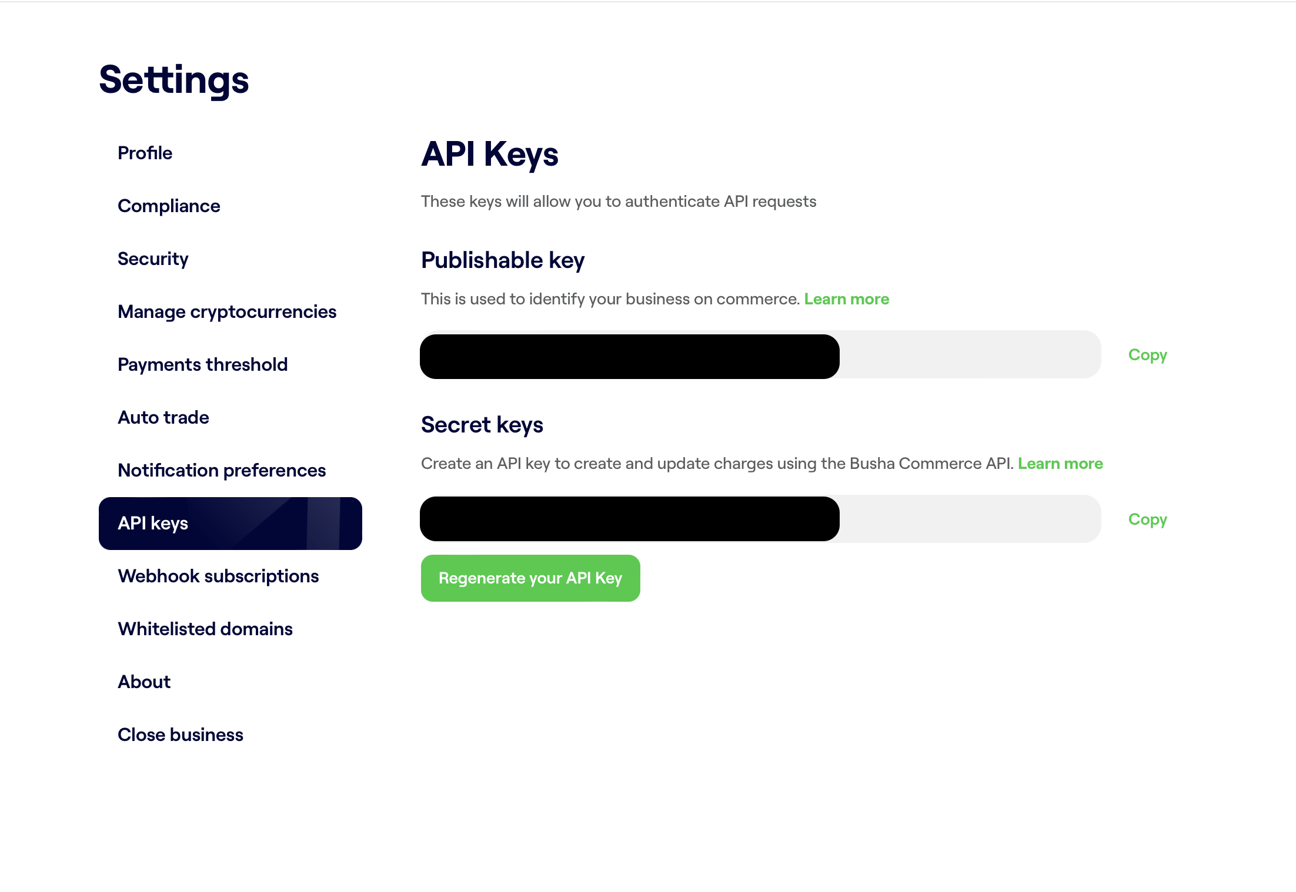Click Regenerate your API Key button

[530, 578]
